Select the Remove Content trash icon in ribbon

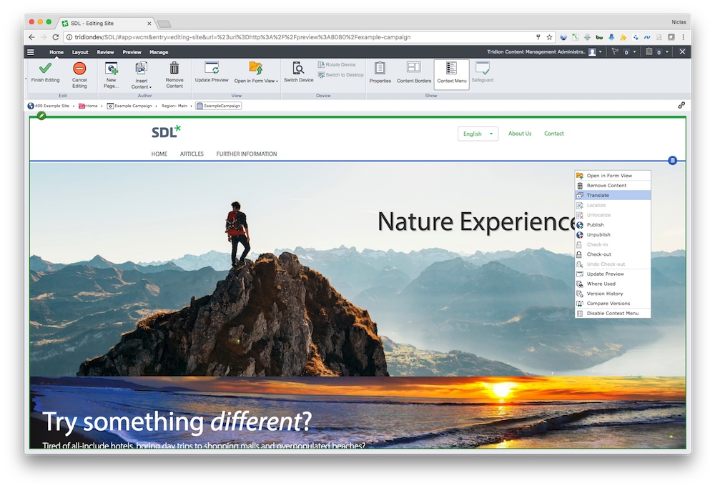pos(174,69)
